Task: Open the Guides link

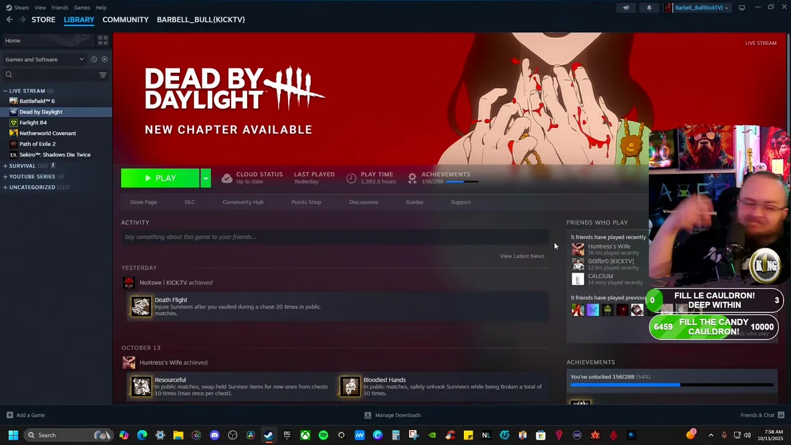Action: (415, 202)
